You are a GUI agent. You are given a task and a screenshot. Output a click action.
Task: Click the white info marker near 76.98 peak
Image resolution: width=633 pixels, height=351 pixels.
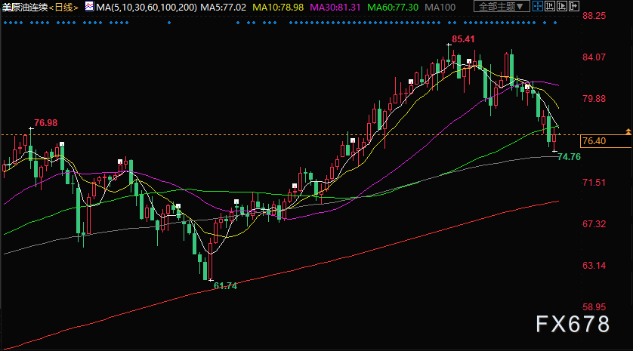62,144
